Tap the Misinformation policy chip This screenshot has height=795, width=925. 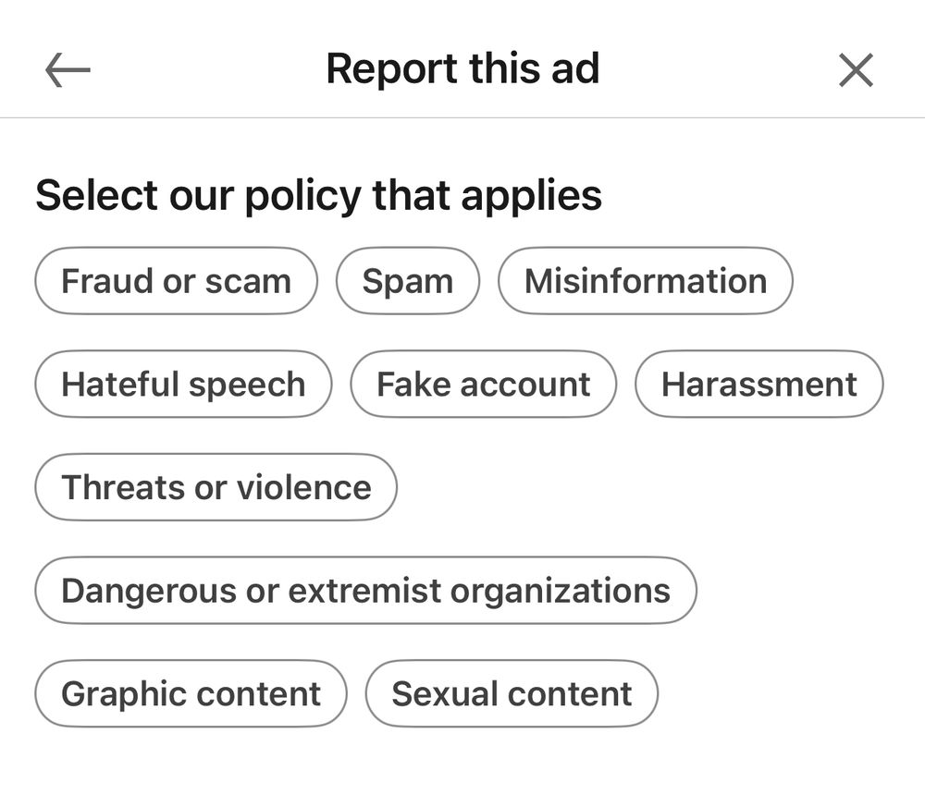645,281
